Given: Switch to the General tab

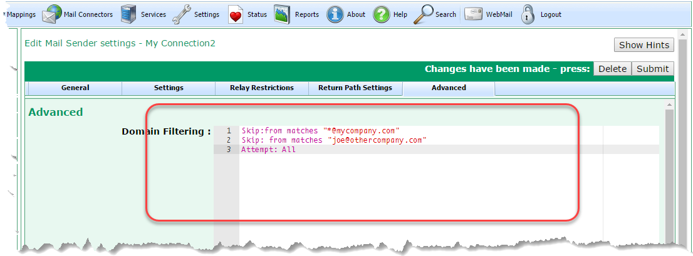Looking at the screenshot, I should 75,88.
